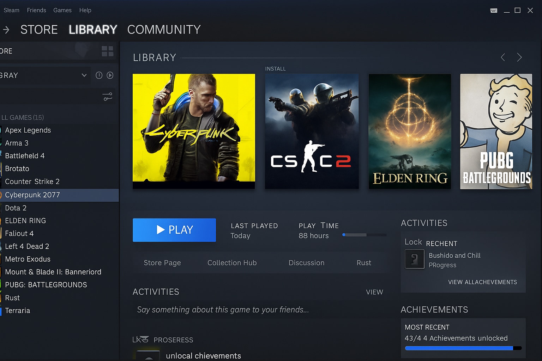Click the INSTALL label above CS2
The height and width of the screenshot is (361, 542).
coord(275,69)
